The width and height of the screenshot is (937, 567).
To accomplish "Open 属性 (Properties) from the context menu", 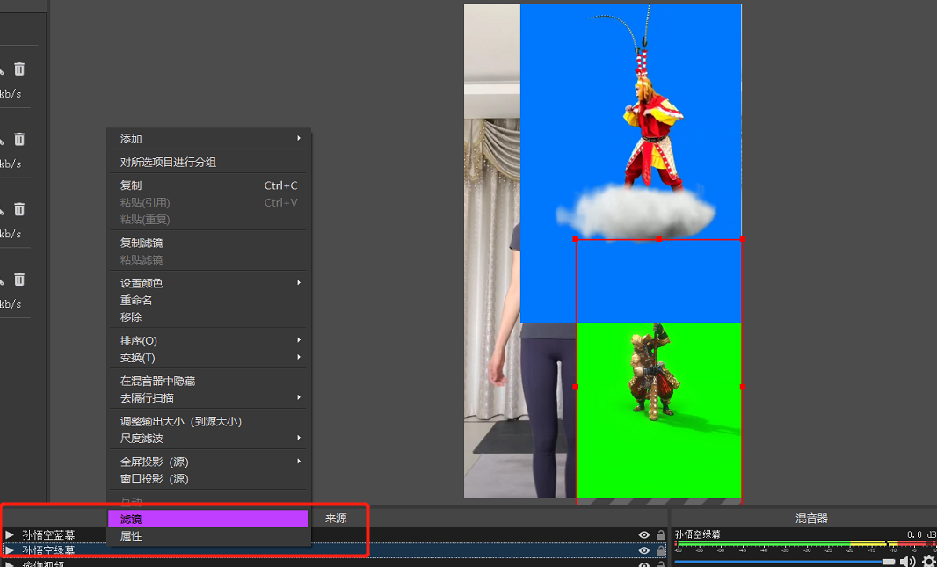I will click(x=208, y=536).
